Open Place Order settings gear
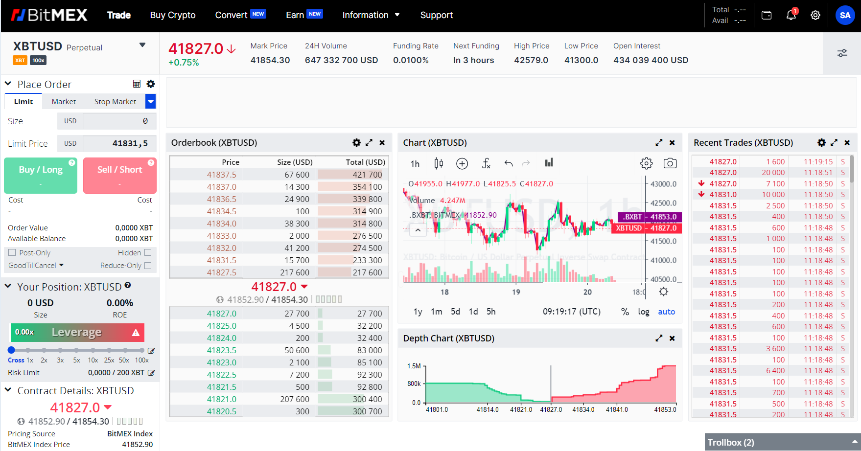 pyautogui.click(x=151, y=84)
